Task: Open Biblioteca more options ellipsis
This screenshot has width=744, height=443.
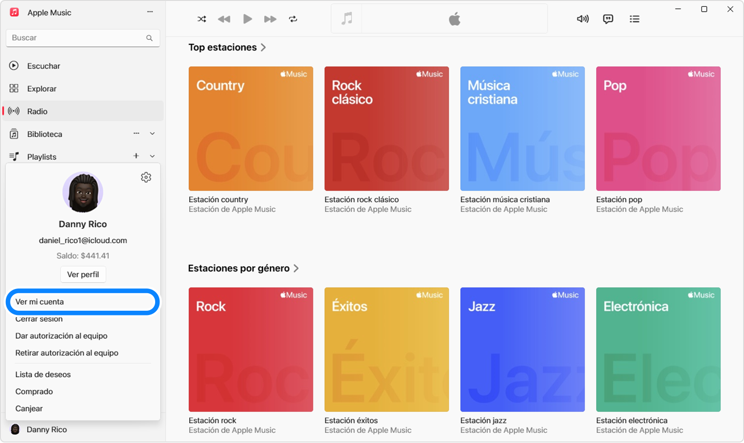Action: click(137, 133)
